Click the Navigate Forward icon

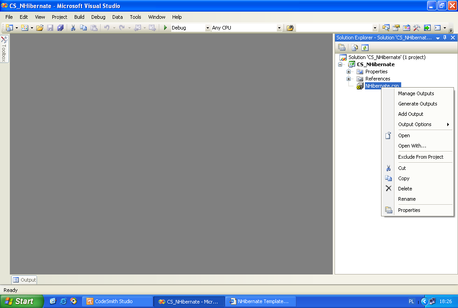152,28
